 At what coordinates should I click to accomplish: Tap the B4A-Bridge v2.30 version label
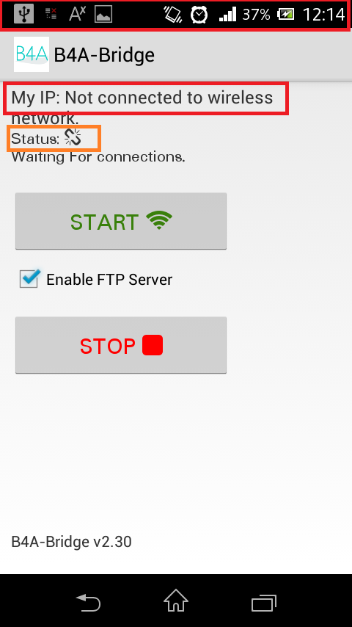(x=72, y=542)
